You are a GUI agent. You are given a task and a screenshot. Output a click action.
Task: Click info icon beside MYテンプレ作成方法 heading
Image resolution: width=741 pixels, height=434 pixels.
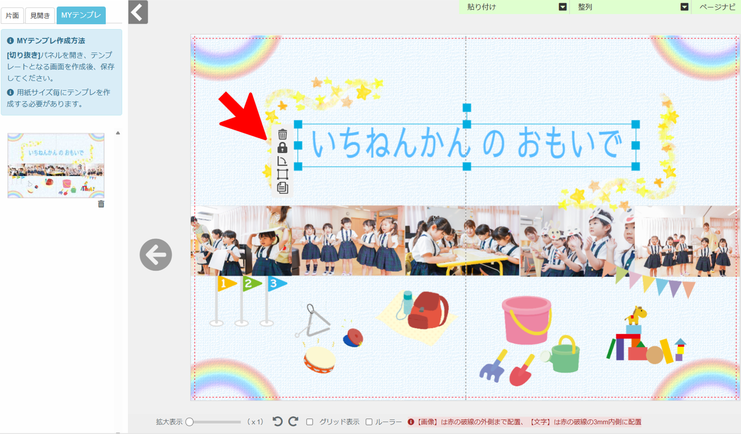coord(10,40)
